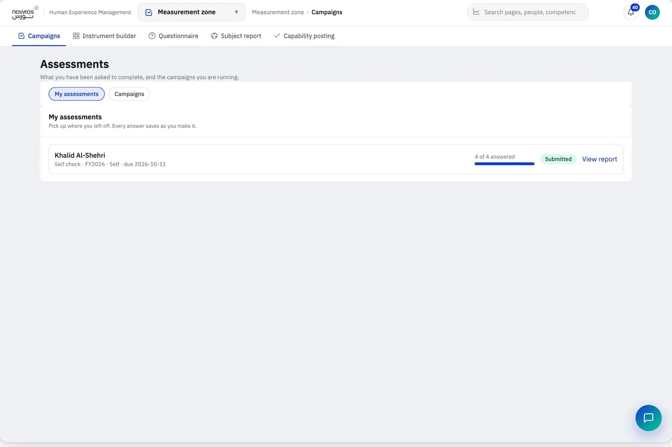Open the Capability posting tab
Image resolution: width=672 pixels, height=447 pixels.
[x=304, y=36]
